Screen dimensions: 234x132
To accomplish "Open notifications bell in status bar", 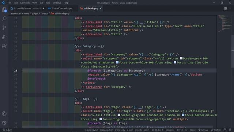I will [x=230, y=130].
